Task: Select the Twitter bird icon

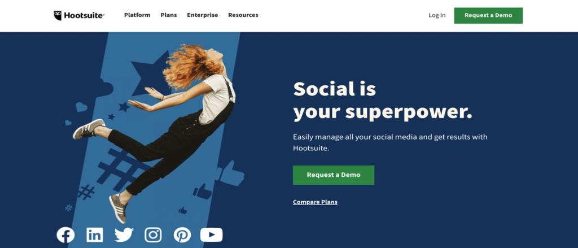Action: coord(124,235)
